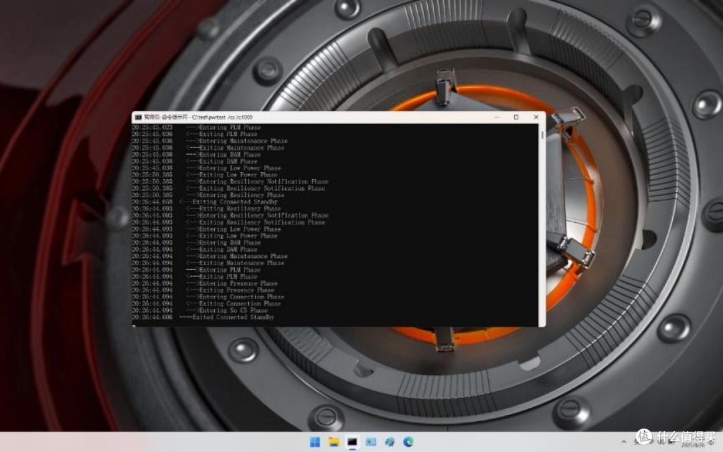Open the cmd window system menu icon

(x=138, y=117)
